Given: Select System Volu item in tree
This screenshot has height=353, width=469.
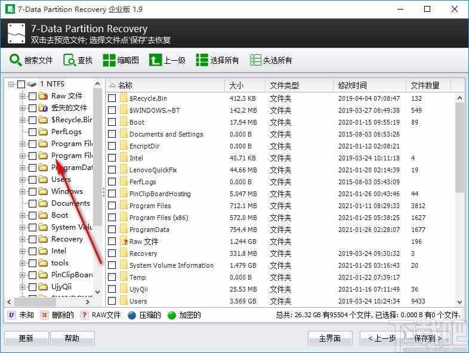Looking at the screenshot, I should (72, 227).
